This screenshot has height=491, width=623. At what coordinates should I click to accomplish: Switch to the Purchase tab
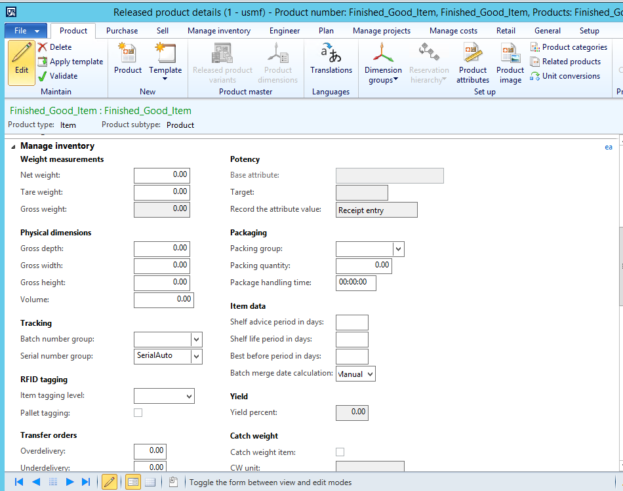[121, 30]
